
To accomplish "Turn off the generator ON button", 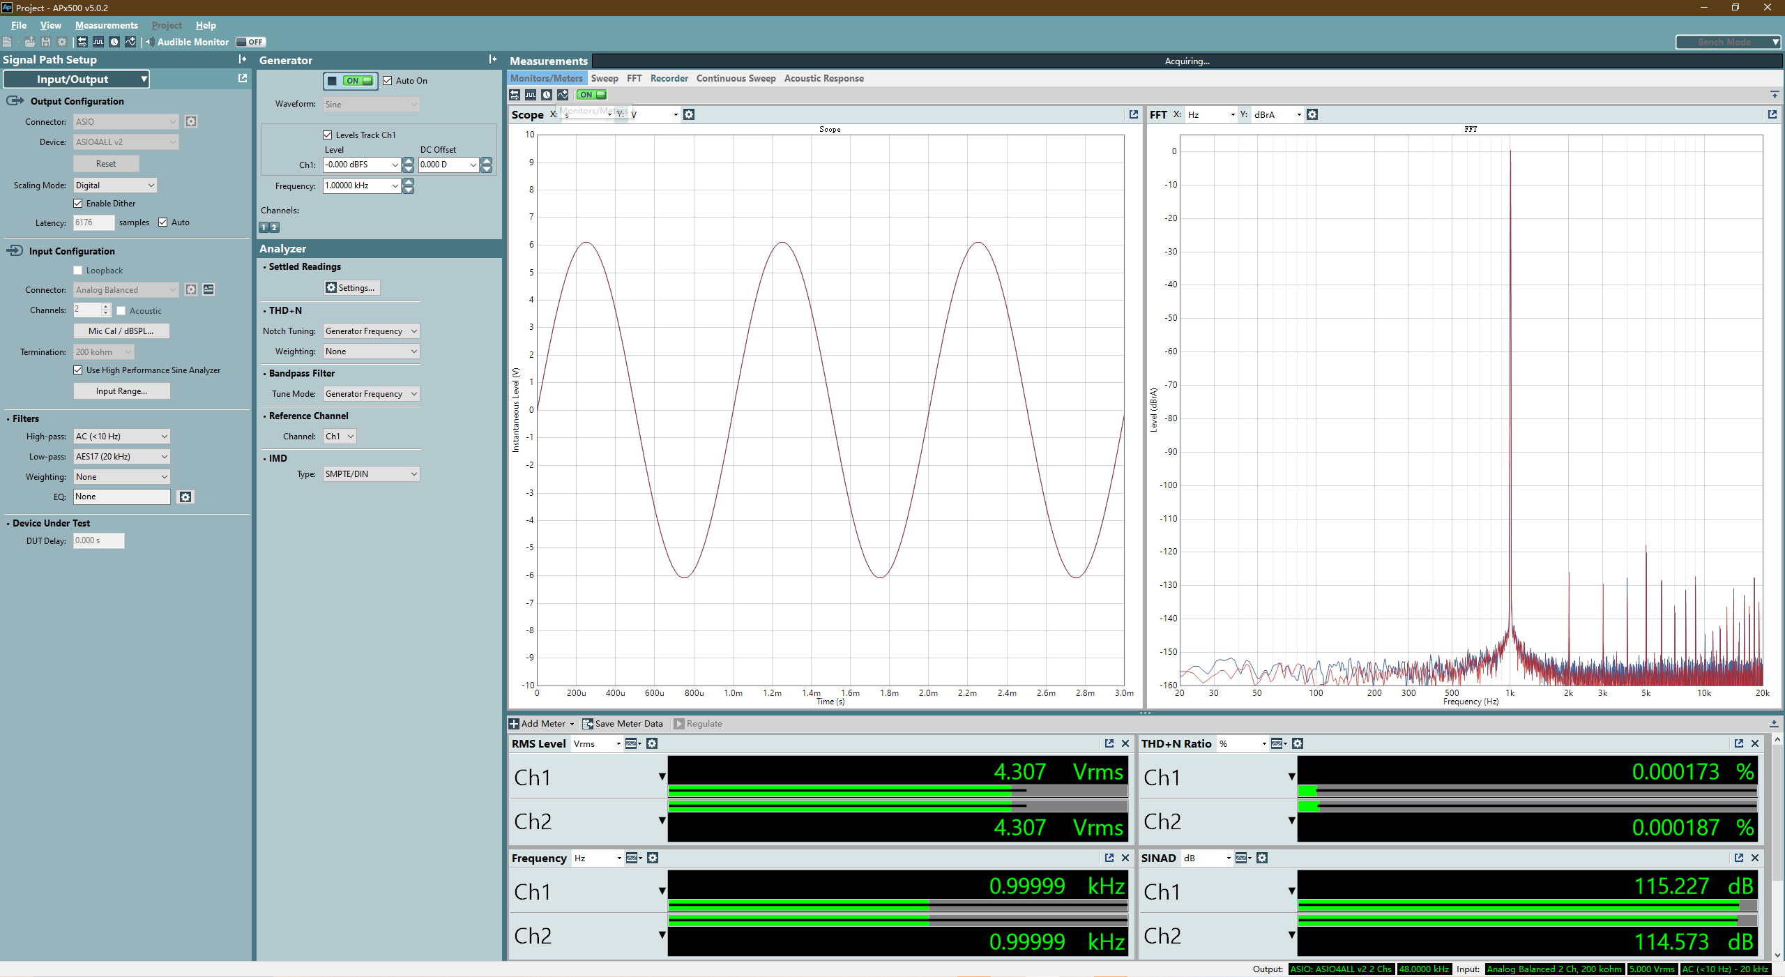I will coord(351,81).
